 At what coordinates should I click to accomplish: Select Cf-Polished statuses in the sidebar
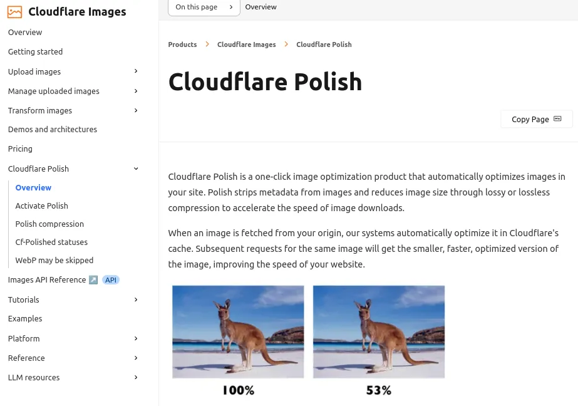(x=51, y=242)
